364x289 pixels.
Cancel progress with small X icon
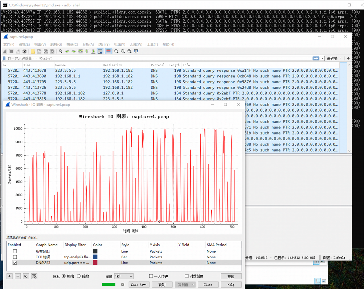123,285
